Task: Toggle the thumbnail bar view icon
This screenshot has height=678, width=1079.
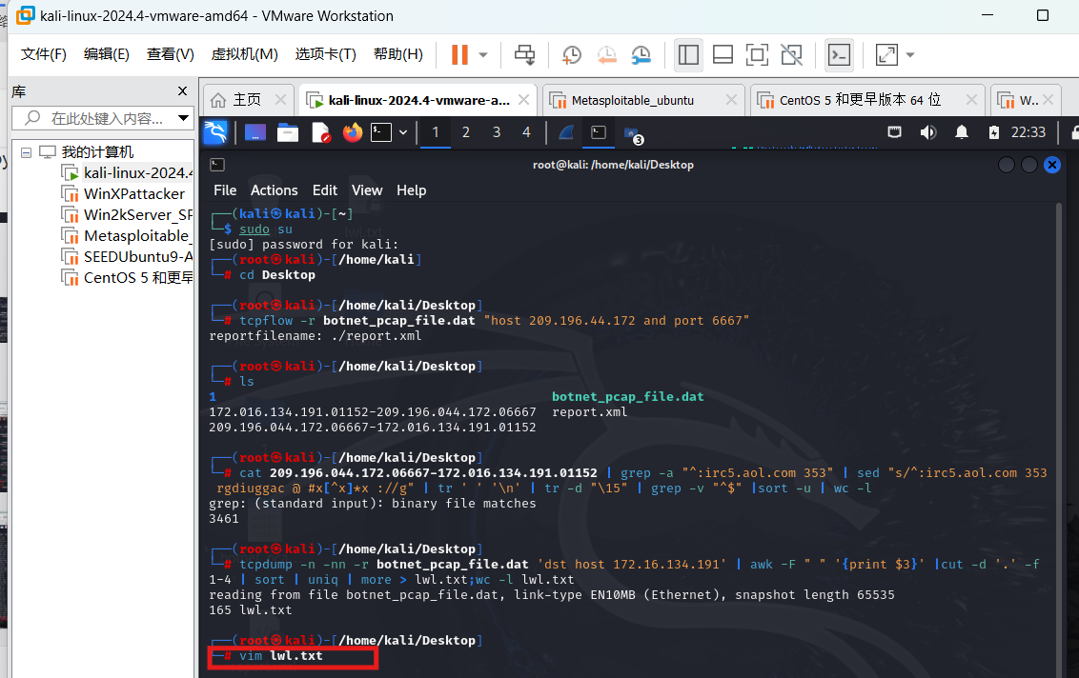Action: click(x=723, y=55)
